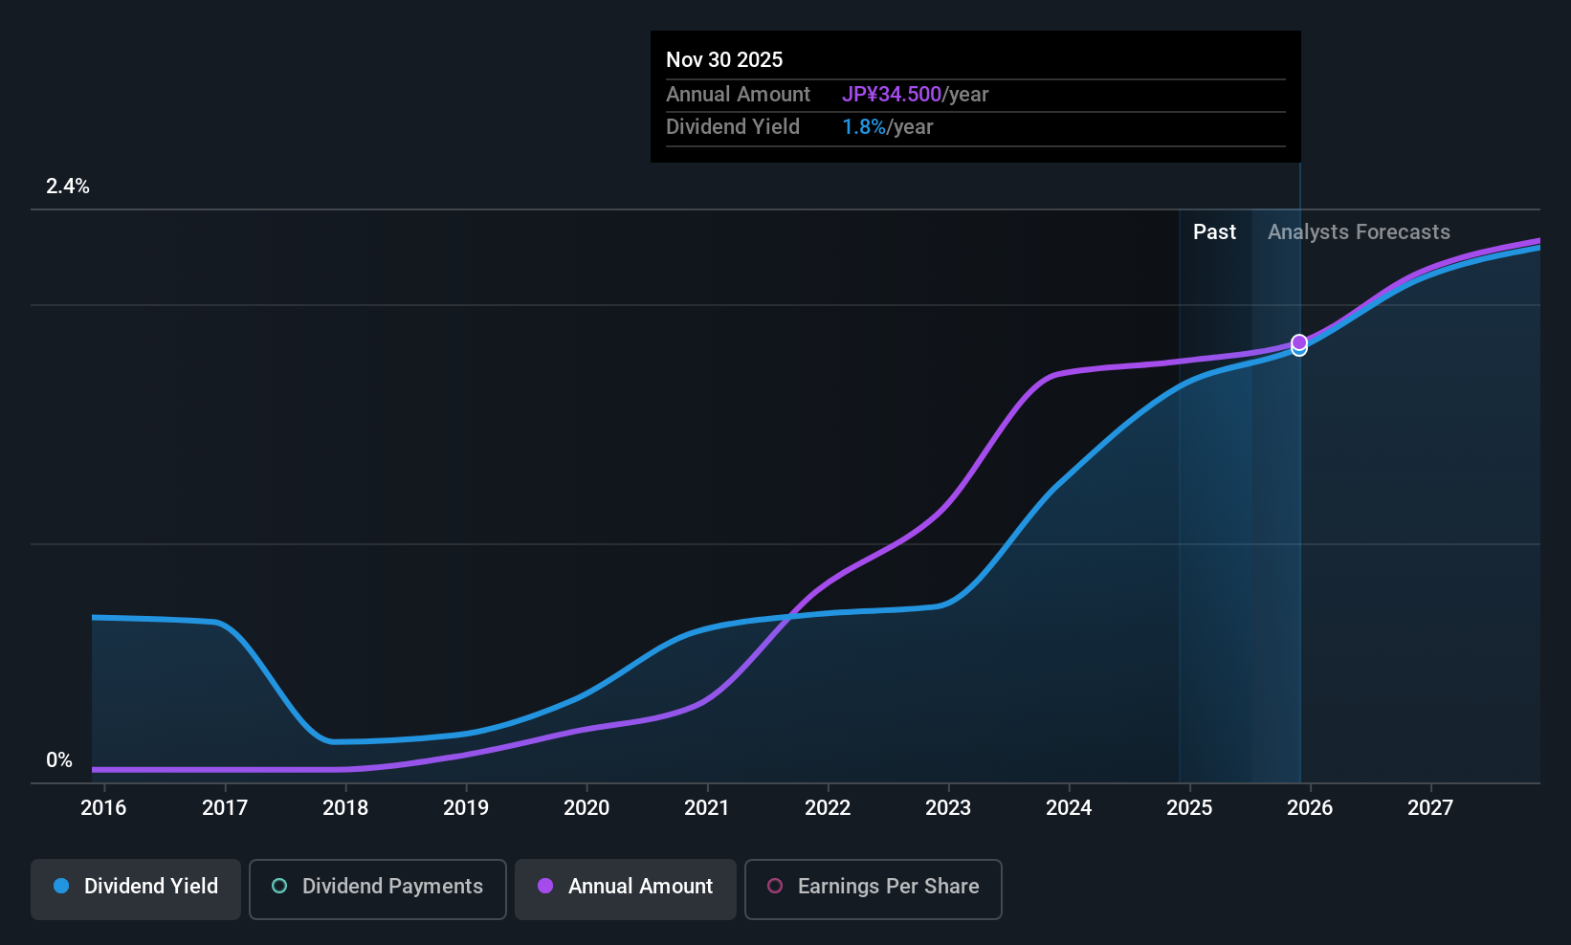The width and height of the screenshot is (1571, 945).
Task: Show the Earnings Per Share series
Action: click(874, 889)
